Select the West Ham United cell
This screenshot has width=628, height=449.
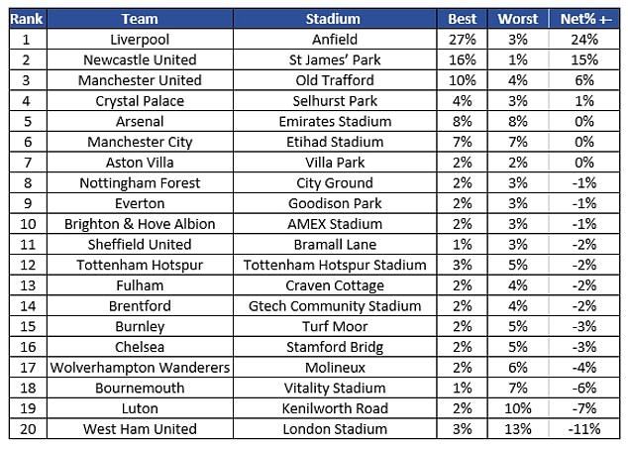click(x=139, y=429)
